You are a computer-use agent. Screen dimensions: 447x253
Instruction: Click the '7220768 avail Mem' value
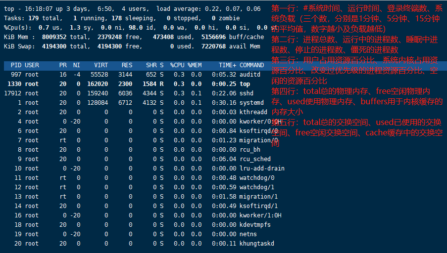pyautogui.click(x=231, y=46)
